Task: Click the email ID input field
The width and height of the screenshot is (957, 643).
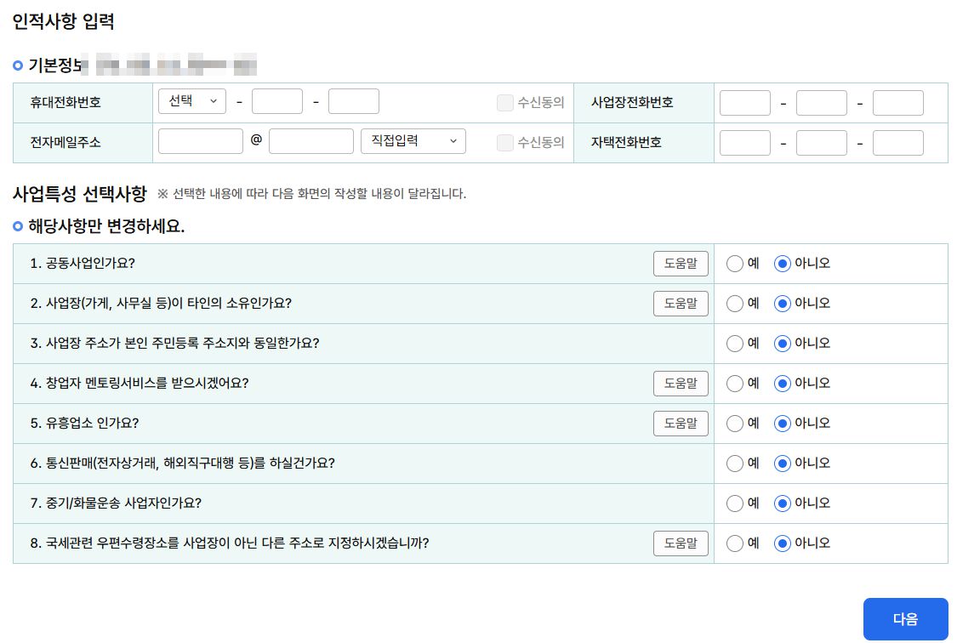Action: point(200,141)
